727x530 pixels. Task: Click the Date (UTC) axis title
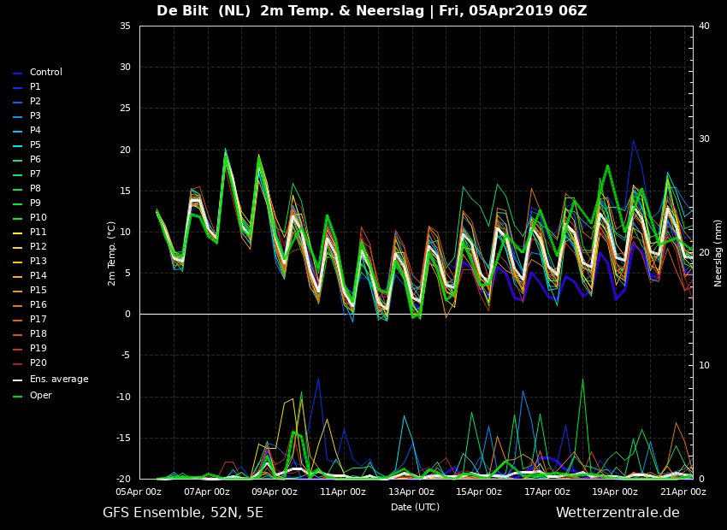pos(415,507)
